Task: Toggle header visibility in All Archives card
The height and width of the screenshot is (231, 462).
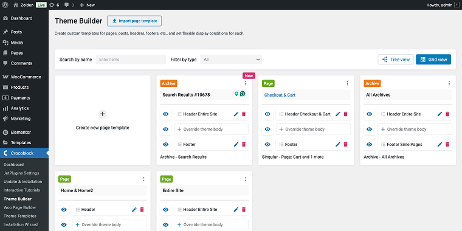Action: click(369, 114)
